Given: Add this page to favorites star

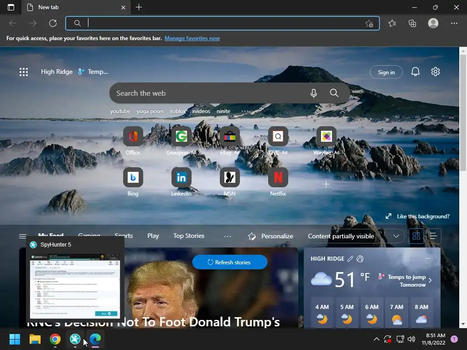Looking at the screenshot, I should click(x=369, y=23).
